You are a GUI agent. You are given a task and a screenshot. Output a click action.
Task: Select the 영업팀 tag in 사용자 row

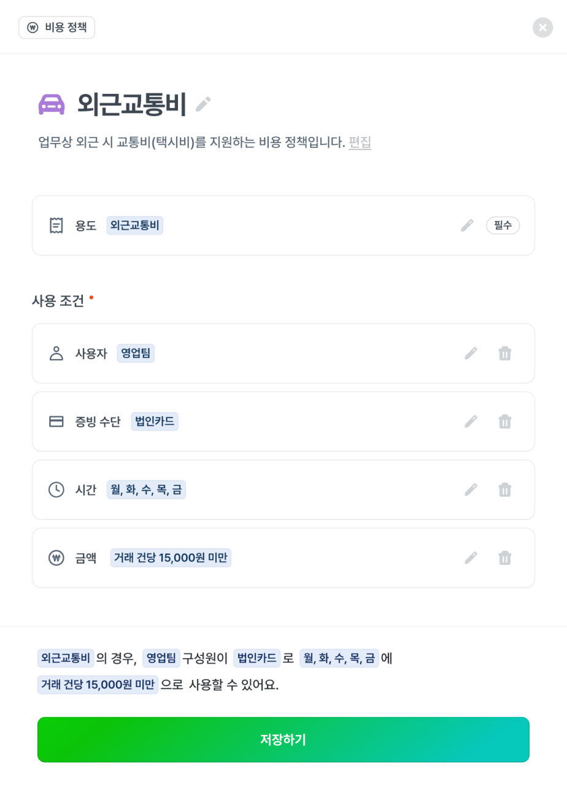(136, 353)
